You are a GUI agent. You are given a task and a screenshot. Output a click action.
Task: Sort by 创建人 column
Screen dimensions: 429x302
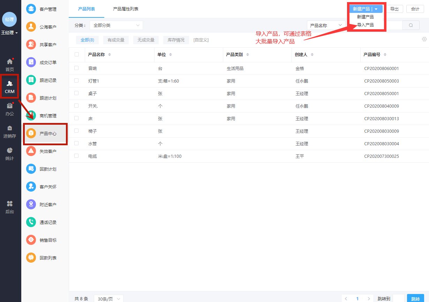click(312, 55)
